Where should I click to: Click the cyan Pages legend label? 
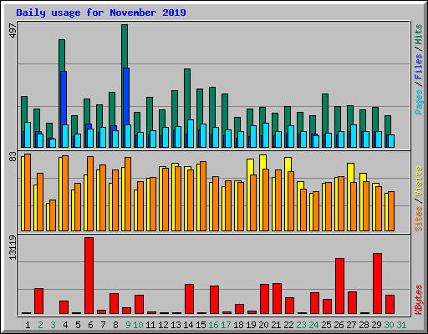418,102
